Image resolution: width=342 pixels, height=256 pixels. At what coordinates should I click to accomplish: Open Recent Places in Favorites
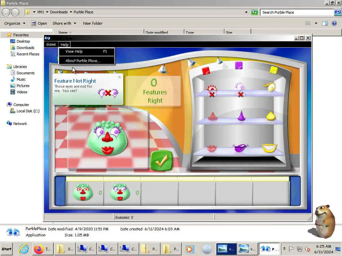tap(28, 54)
